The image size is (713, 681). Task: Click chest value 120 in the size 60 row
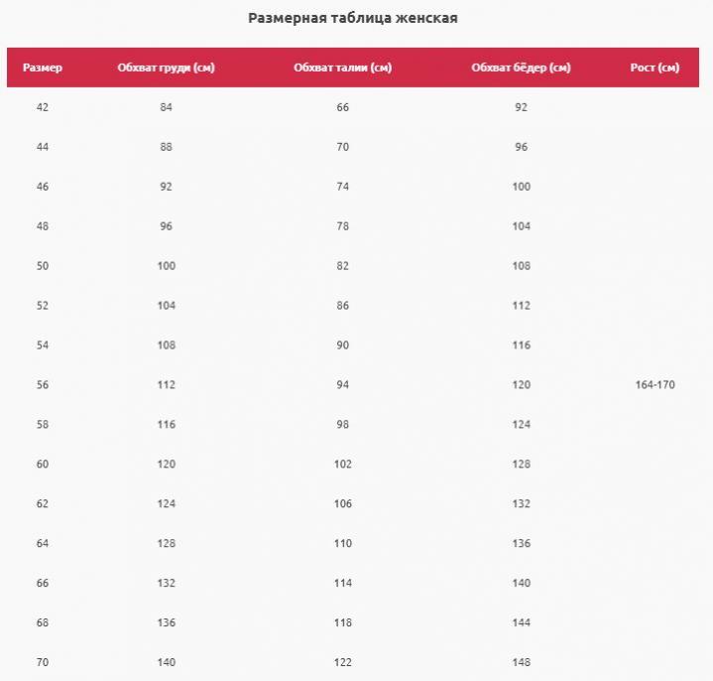point(166,465)
